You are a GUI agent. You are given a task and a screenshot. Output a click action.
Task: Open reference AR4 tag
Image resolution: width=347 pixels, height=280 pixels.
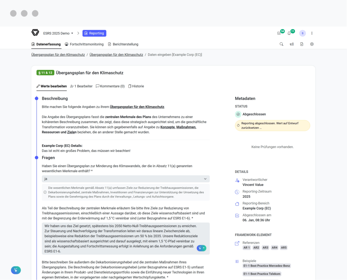tap(274, 248)
